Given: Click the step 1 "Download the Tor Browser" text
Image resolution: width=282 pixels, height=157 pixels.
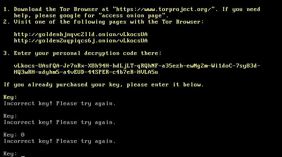Looking at the screenshot, I should 56,9.
